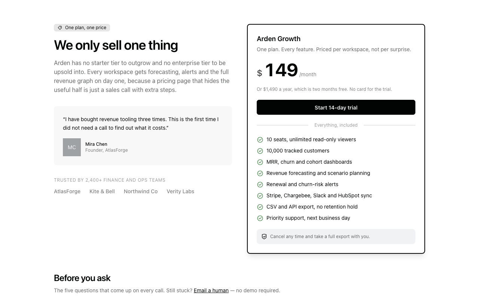The height and width of the screenshot is (299, 479).
Task: Click check icon for MRR dashboards item
Action: click(x=260, y=162)
